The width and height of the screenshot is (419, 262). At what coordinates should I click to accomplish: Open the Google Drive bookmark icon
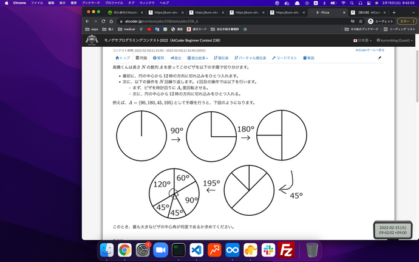245,29
